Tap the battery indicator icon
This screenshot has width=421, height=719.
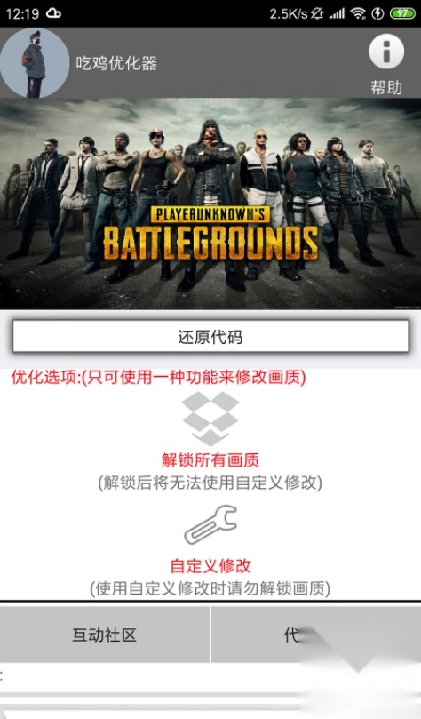click(x=402, y=13)
